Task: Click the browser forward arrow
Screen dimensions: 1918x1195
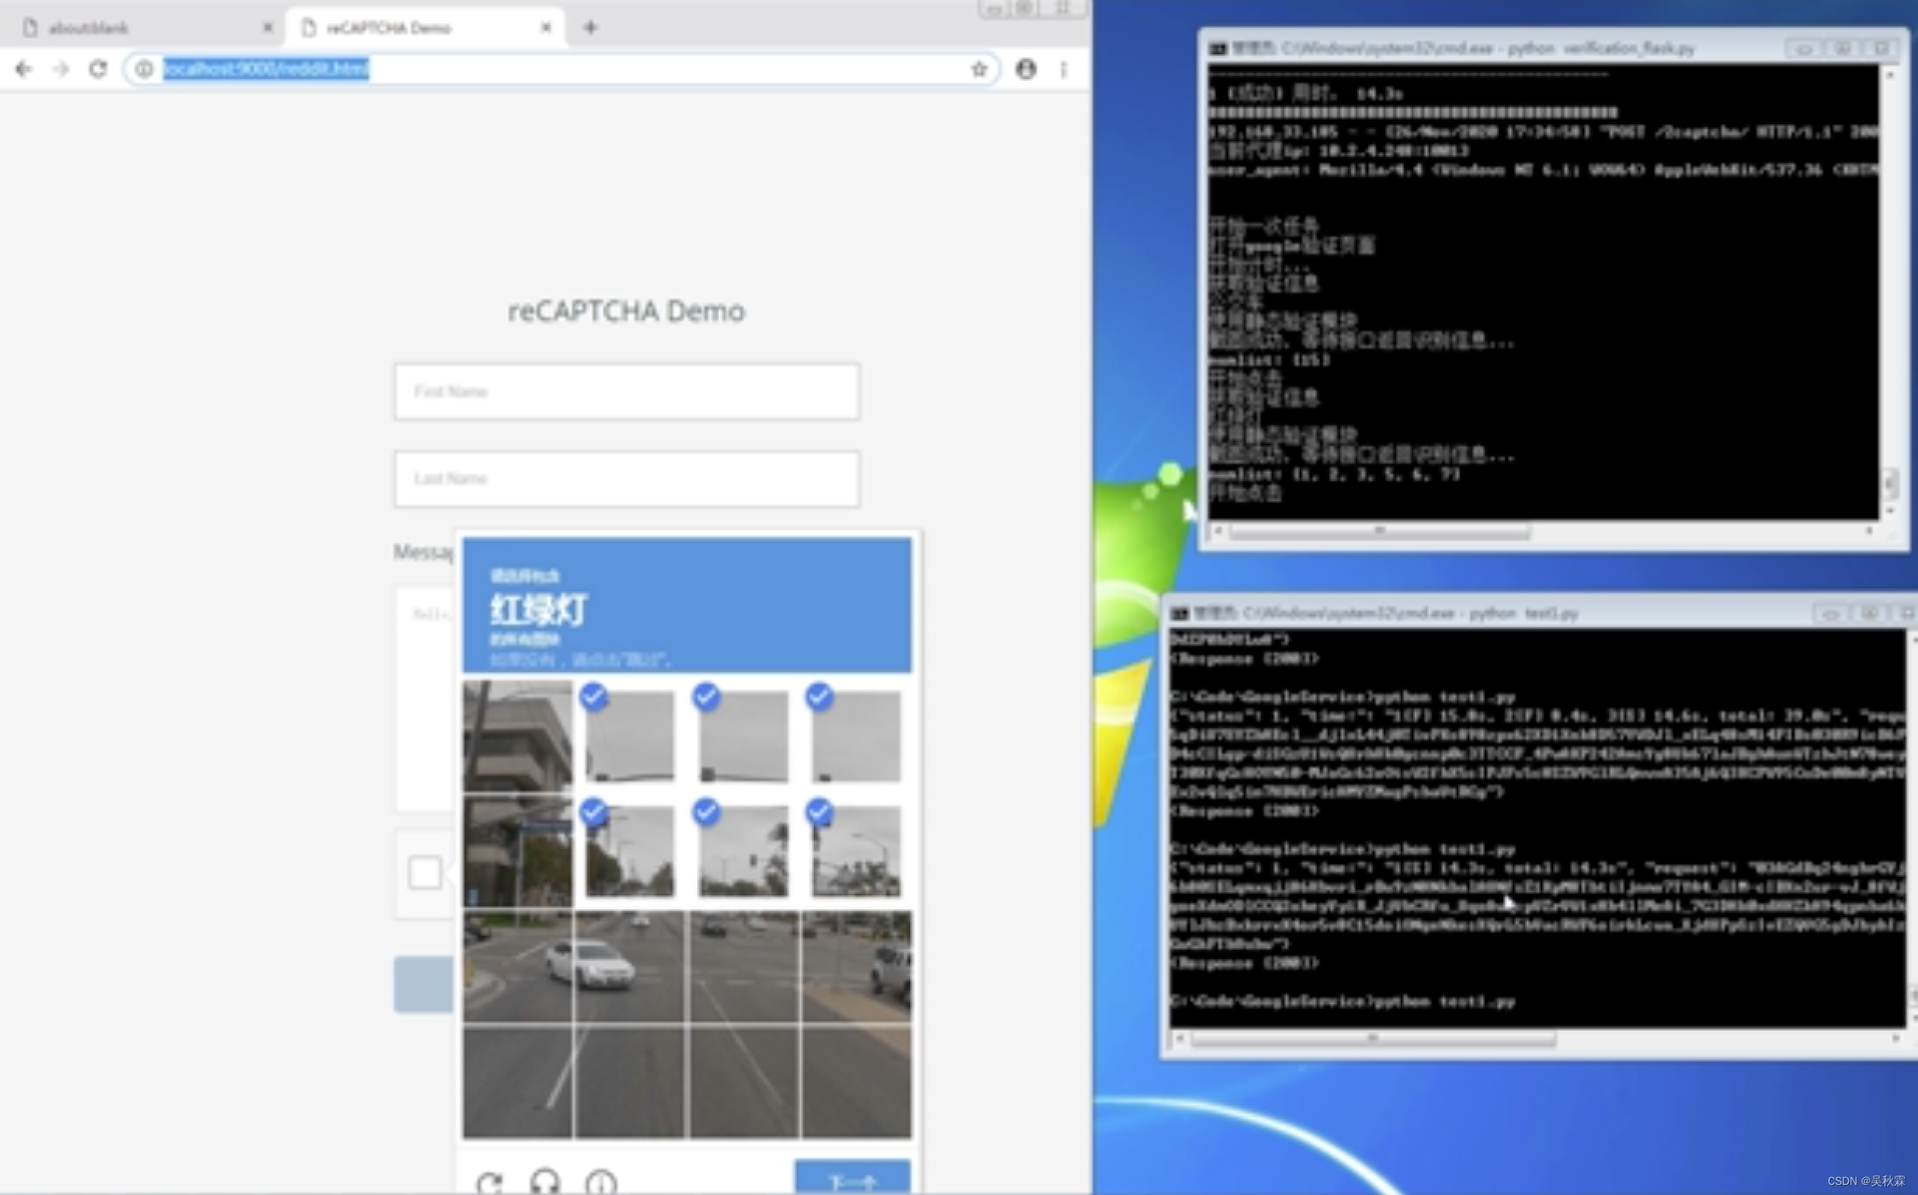Action: coord(61,70)
